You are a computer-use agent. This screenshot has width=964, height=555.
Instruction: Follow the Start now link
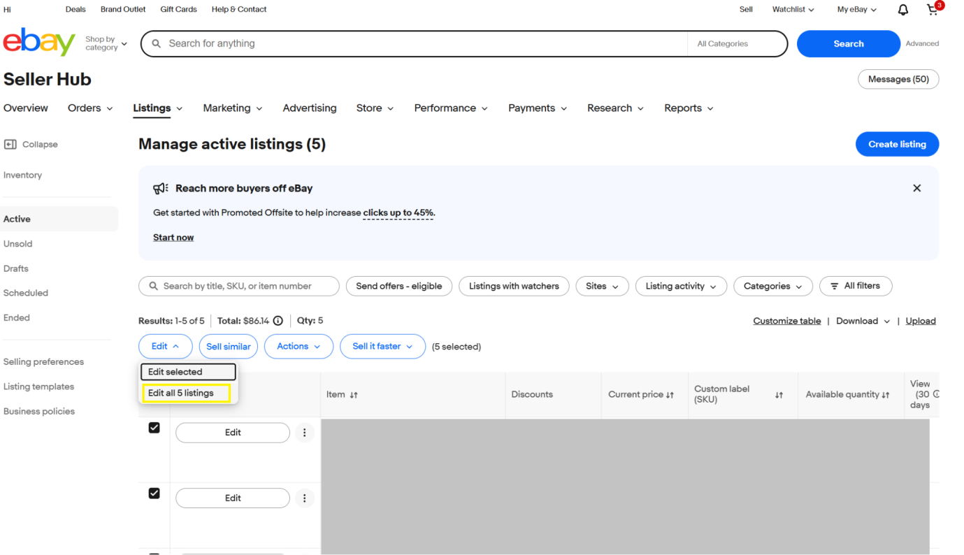point(173,238)
